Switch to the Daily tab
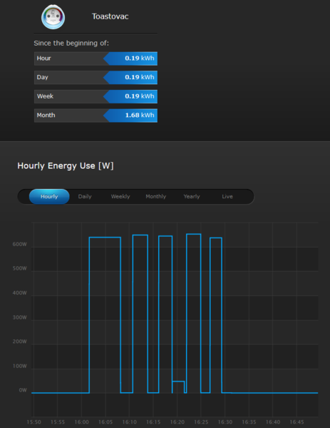 pyautogui.click(x=85, y=197)
